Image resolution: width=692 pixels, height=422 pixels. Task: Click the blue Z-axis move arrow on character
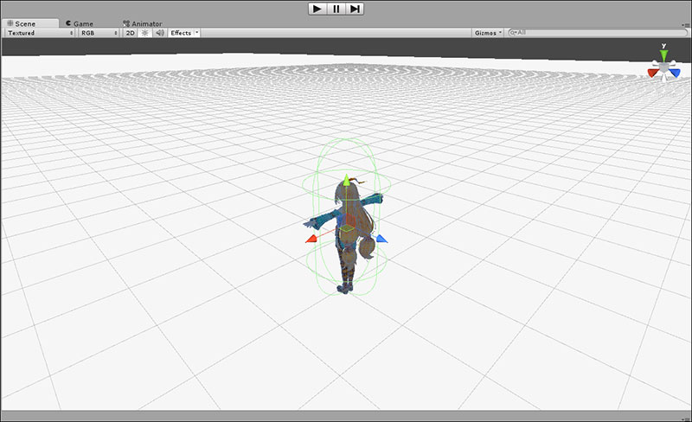381,239
